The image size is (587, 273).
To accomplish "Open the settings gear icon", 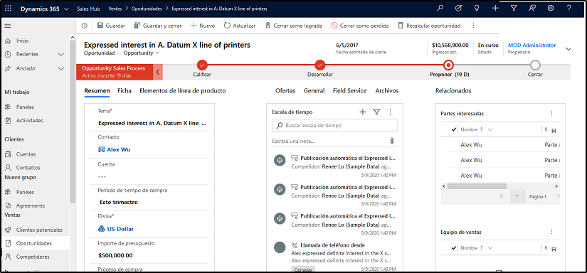I will pos(551,9).
